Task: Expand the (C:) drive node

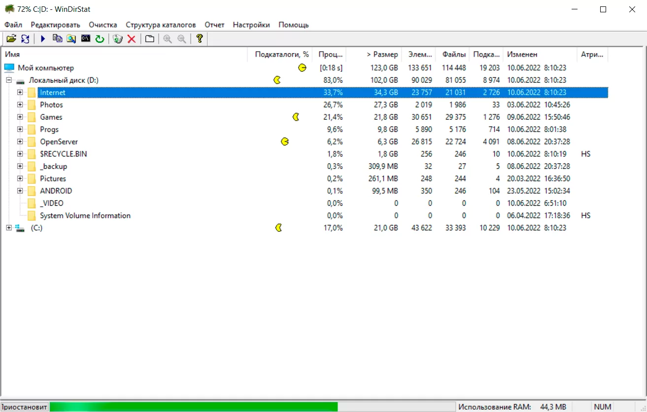Action: tap(9, 227)
